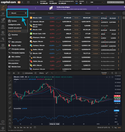
Task: Click Vender for Bitcoin / USD
Action: pos(76,18)
